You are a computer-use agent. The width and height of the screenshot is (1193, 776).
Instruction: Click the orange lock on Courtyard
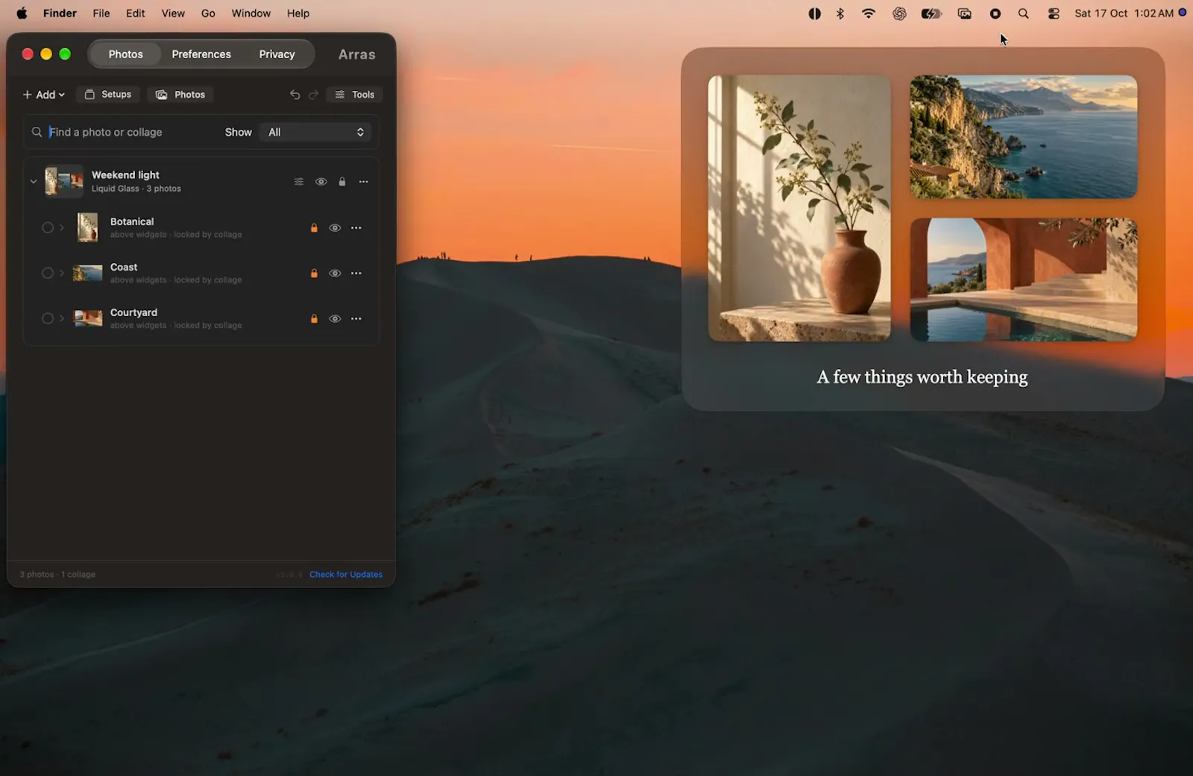point(314,319)
